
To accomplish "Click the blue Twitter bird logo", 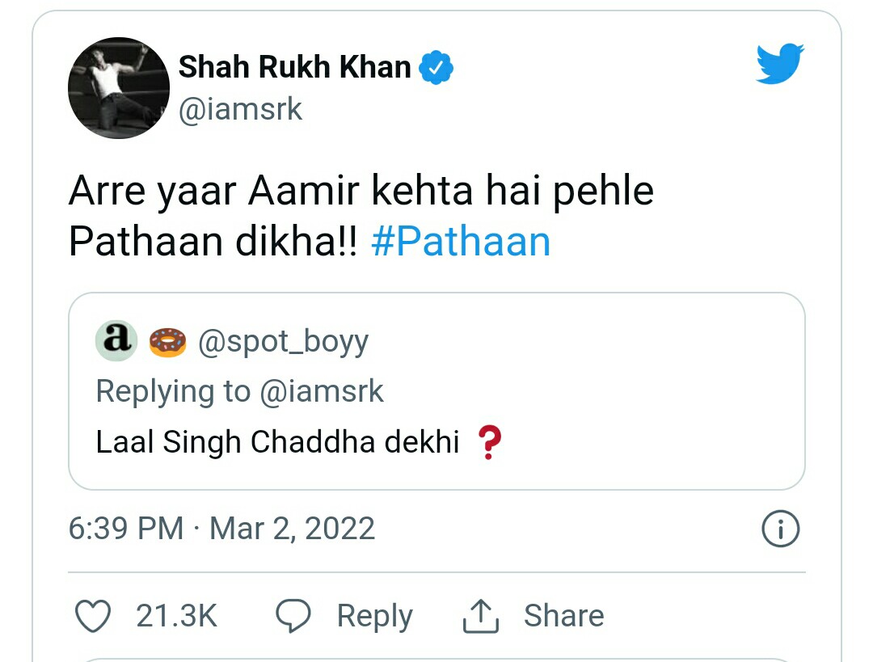I will [779, 64].
